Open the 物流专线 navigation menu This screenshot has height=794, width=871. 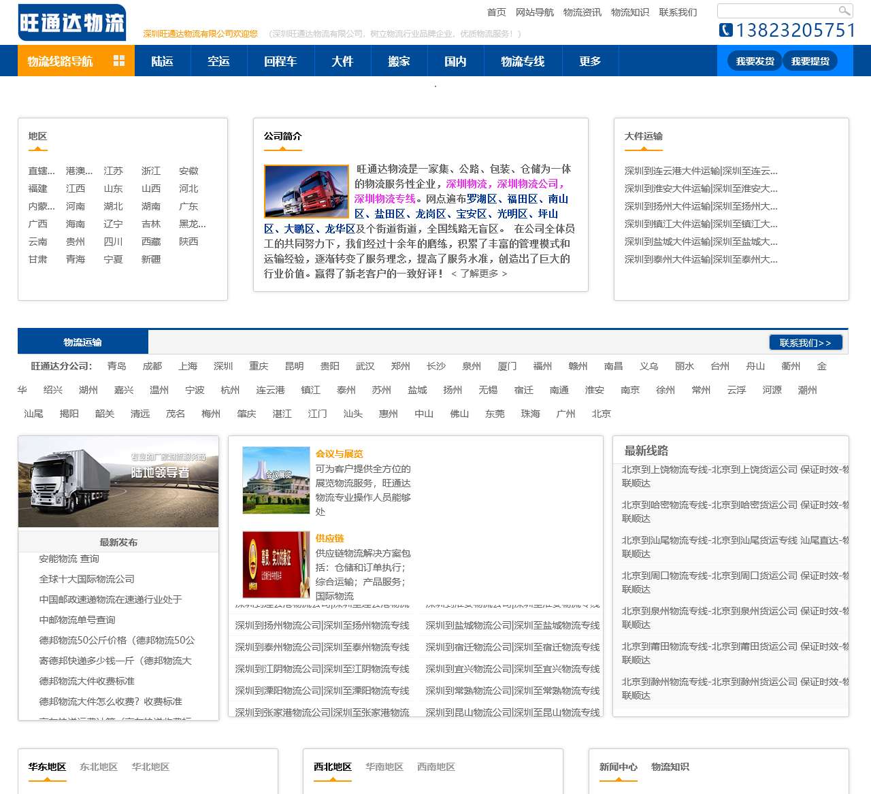(x=523, y=61)
